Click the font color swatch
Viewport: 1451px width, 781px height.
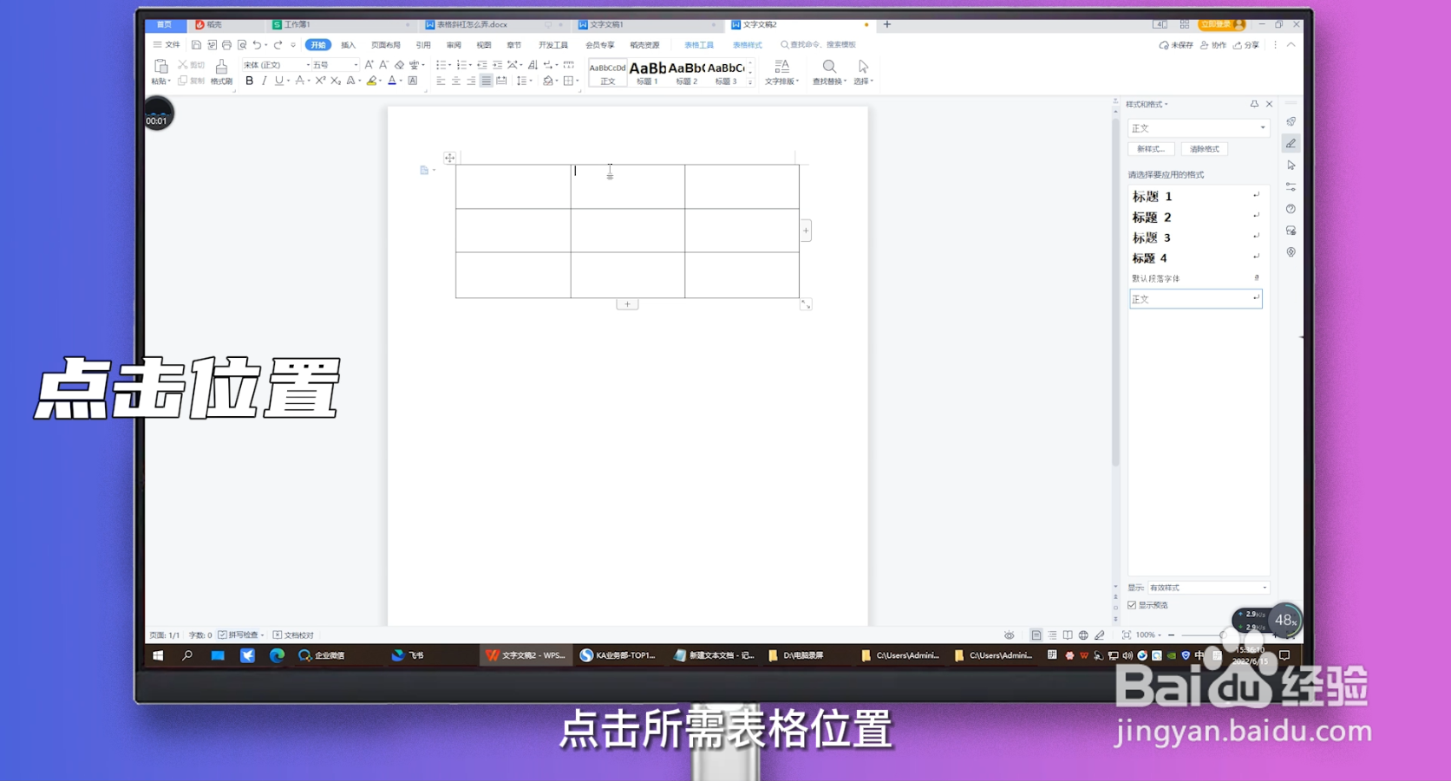(x=392, y=81)
